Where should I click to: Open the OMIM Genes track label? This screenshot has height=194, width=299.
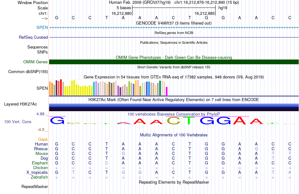[36, 62]
